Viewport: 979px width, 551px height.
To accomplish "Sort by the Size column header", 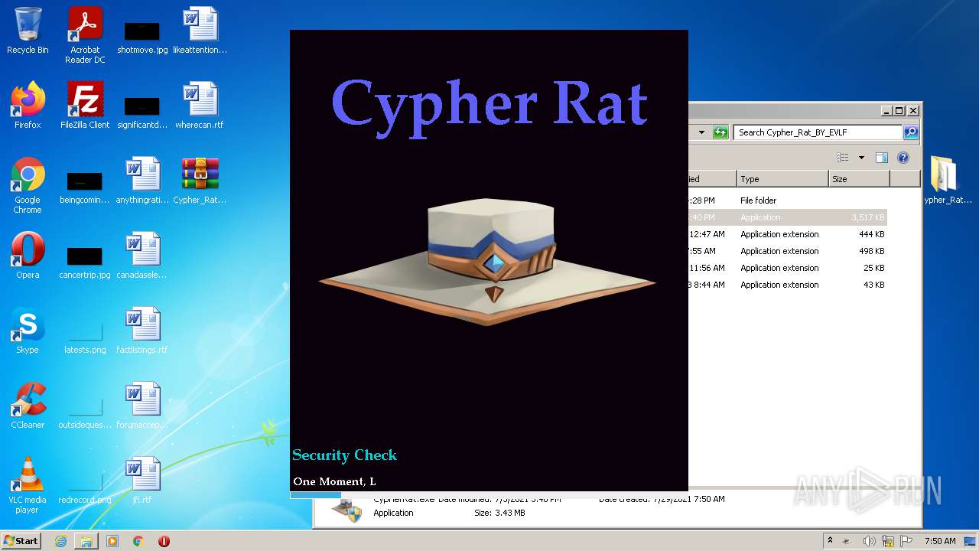I will point(859,179).
